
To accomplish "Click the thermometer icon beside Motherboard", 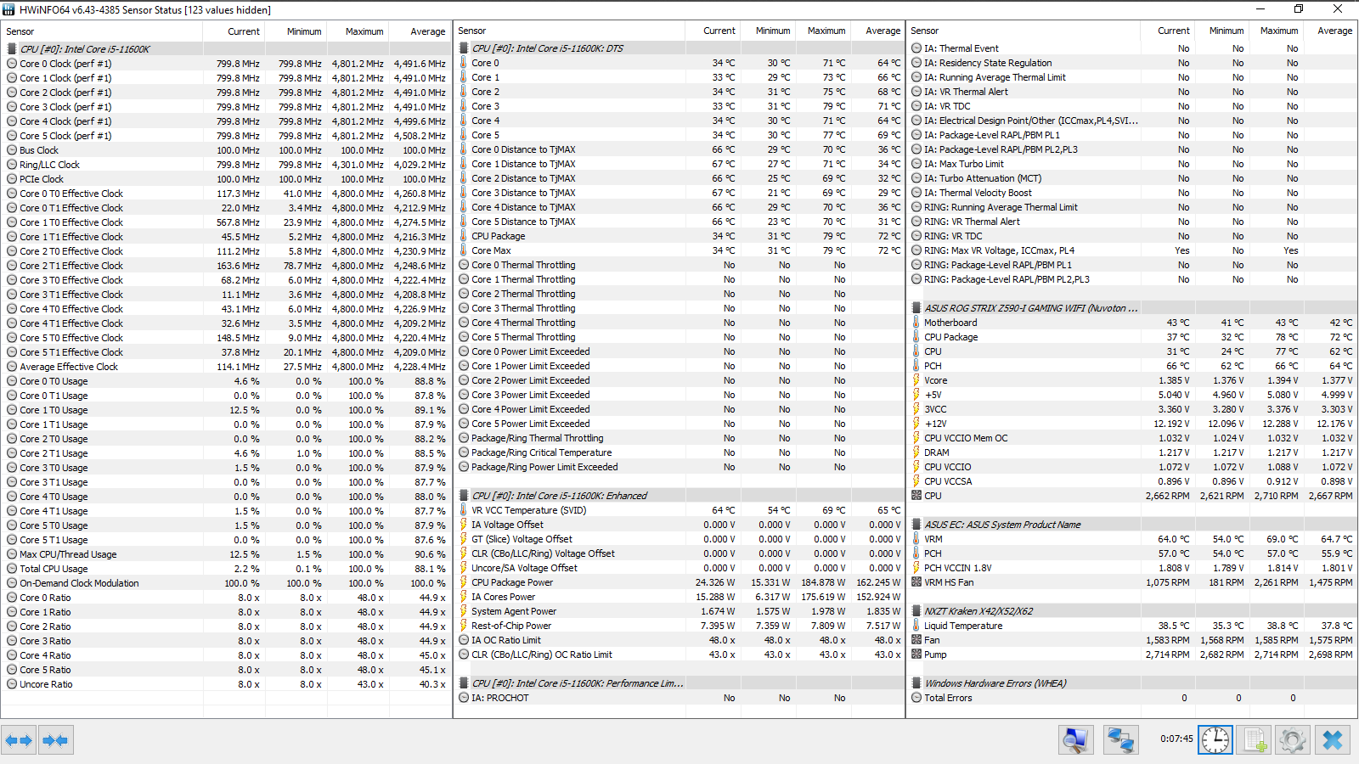I will (x=916, y=323).
